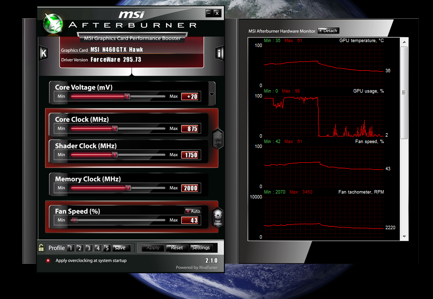433x299 pixels.
Task: Select profile slot 1
Action: 70,248
